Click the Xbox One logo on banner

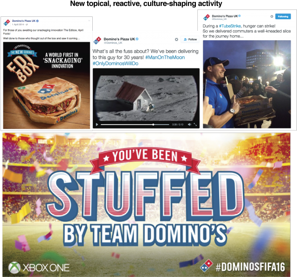point(39,268)
